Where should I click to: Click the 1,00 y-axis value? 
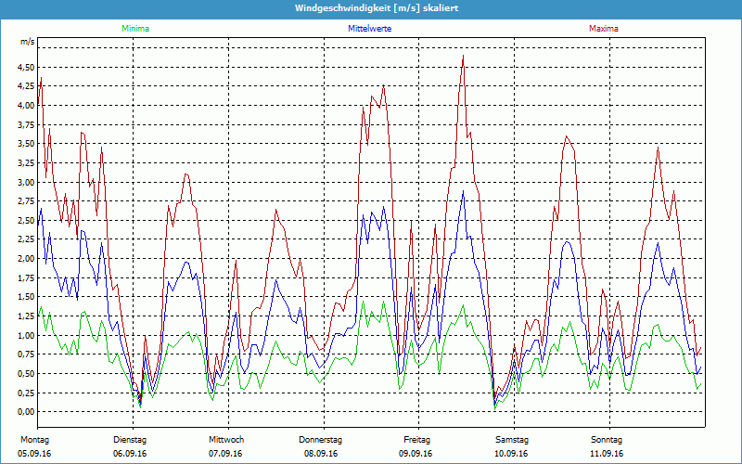tap(26, 335)
